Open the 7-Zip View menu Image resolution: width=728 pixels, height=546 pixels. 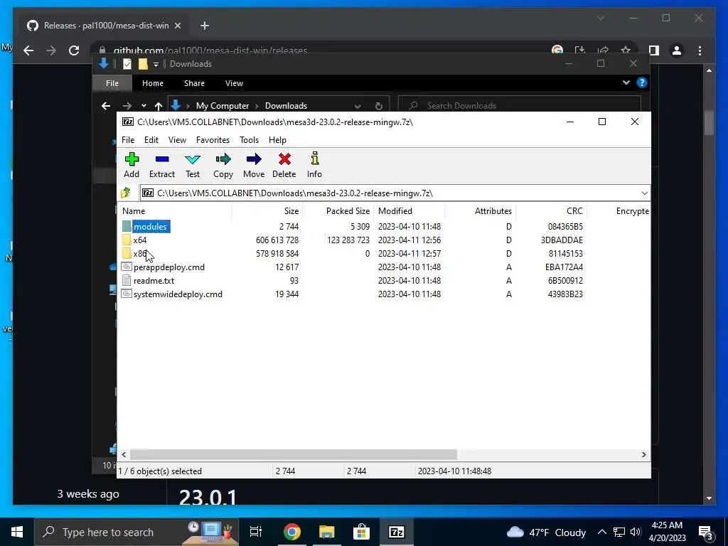[x=177, y=140]
